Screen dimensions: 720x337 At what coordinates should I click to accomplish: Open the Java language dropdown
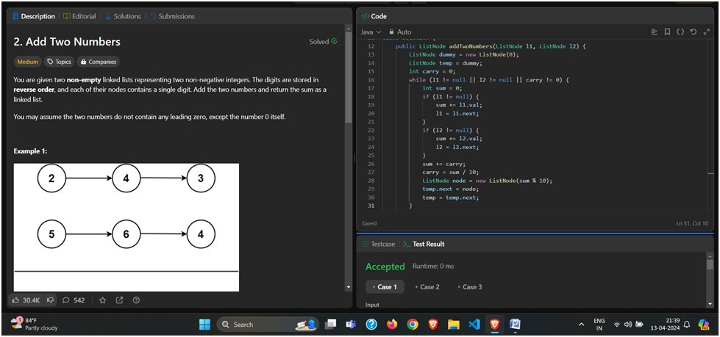coord(371,32)
